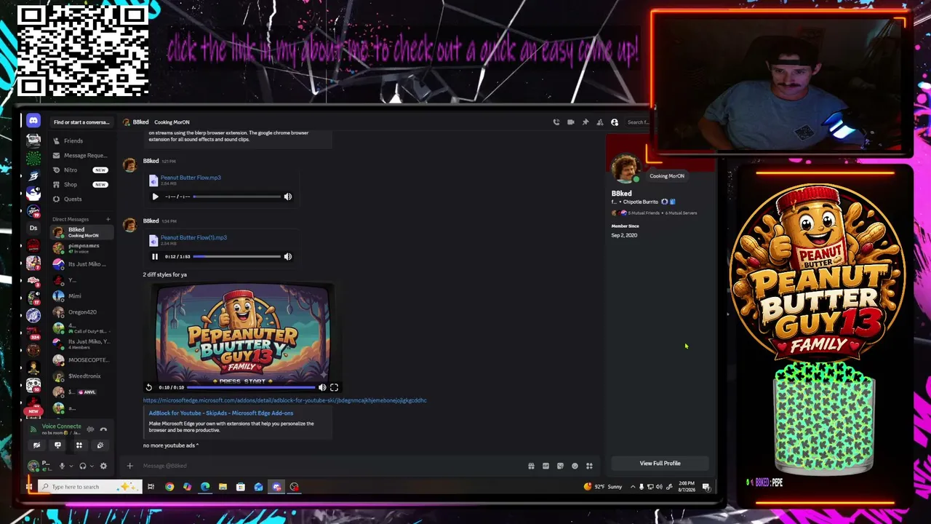Open the Shop page
931x524 pixels.
coord(80,185)
